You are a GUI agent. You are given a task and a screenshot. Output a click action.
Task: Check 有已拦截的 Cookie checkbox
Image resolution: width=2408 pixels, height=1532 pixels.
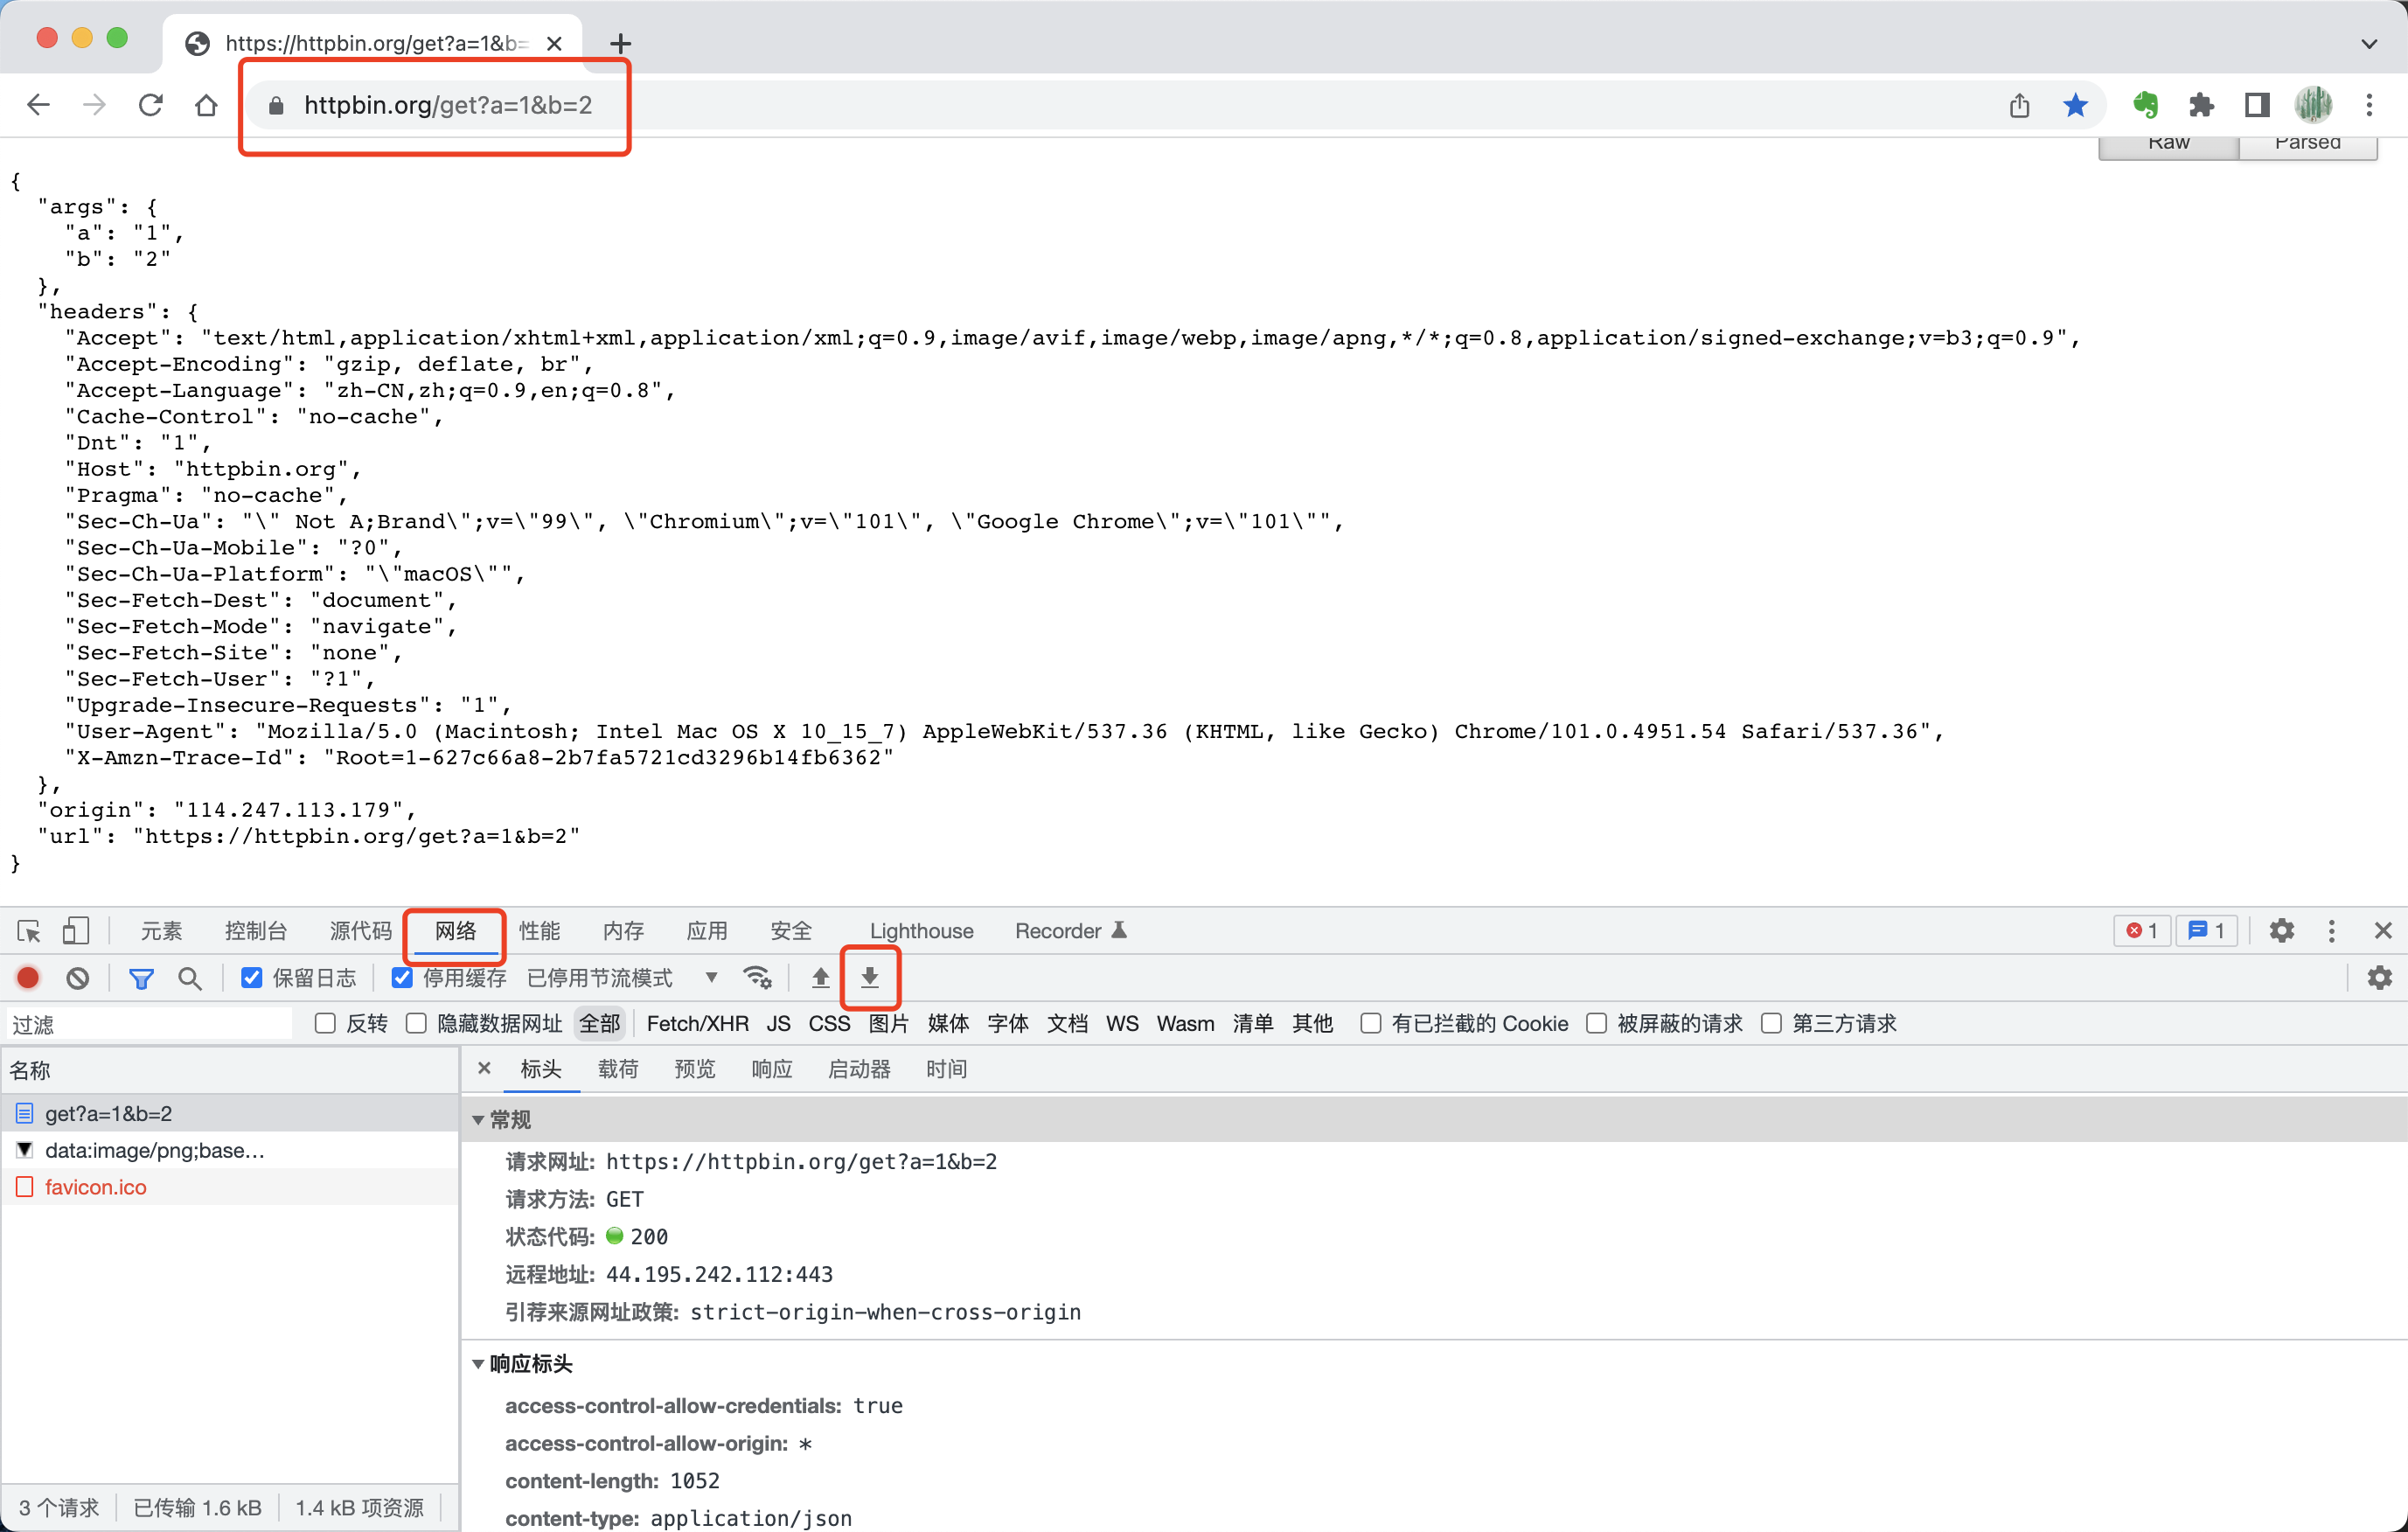pos(1370,1023)
